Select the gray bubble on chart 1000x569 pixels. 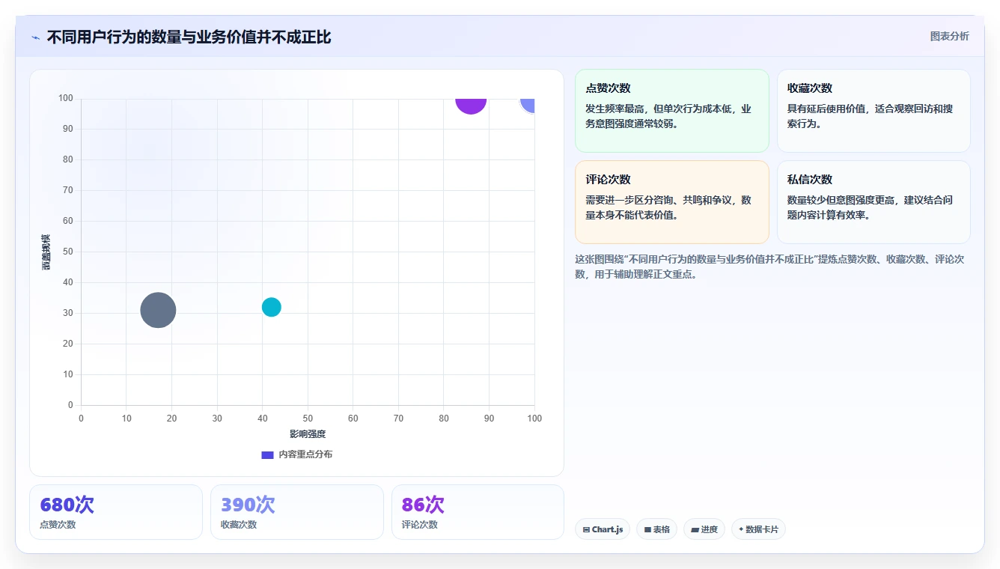coord(158,310)
